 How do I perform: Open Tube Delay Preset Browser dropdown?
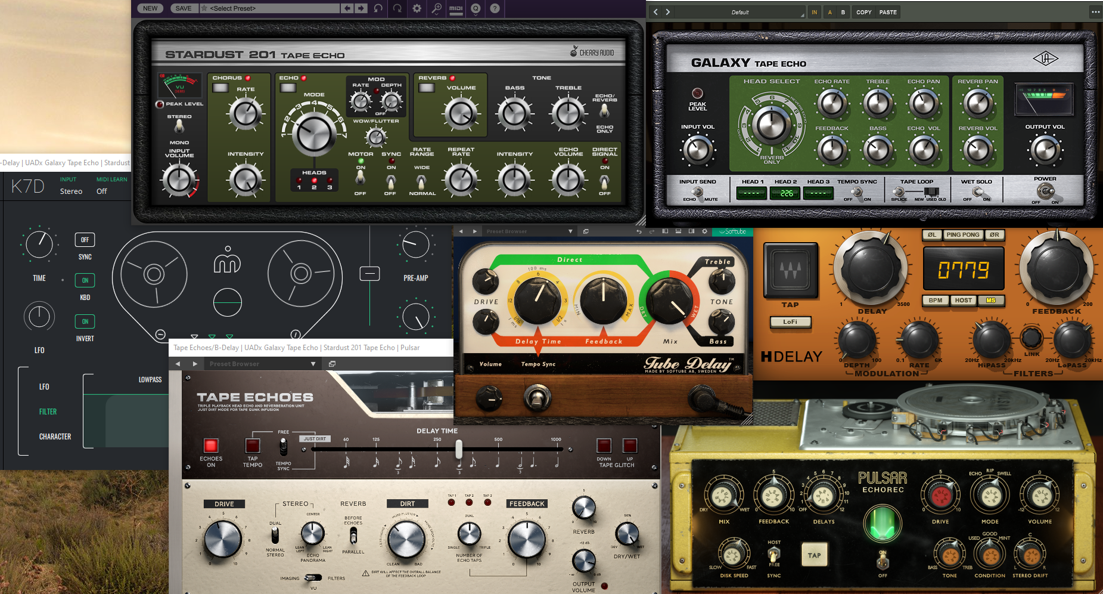pos(529,231)
